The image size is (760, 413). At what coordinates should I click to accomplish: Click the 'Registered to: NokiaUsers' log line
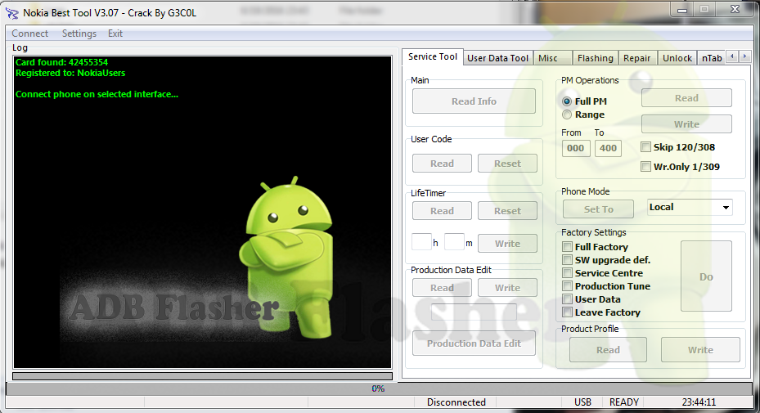point(70,74)
